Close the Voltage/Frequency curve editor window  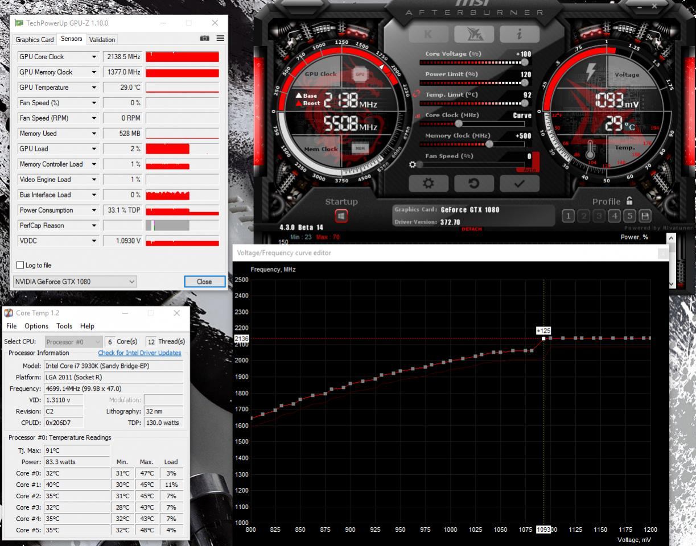tap(663, 253)
